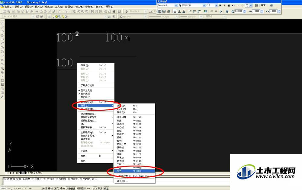Click the help question mark toolbar icon
The height and width of the screenshot is (190, 302).
point(119,11)
